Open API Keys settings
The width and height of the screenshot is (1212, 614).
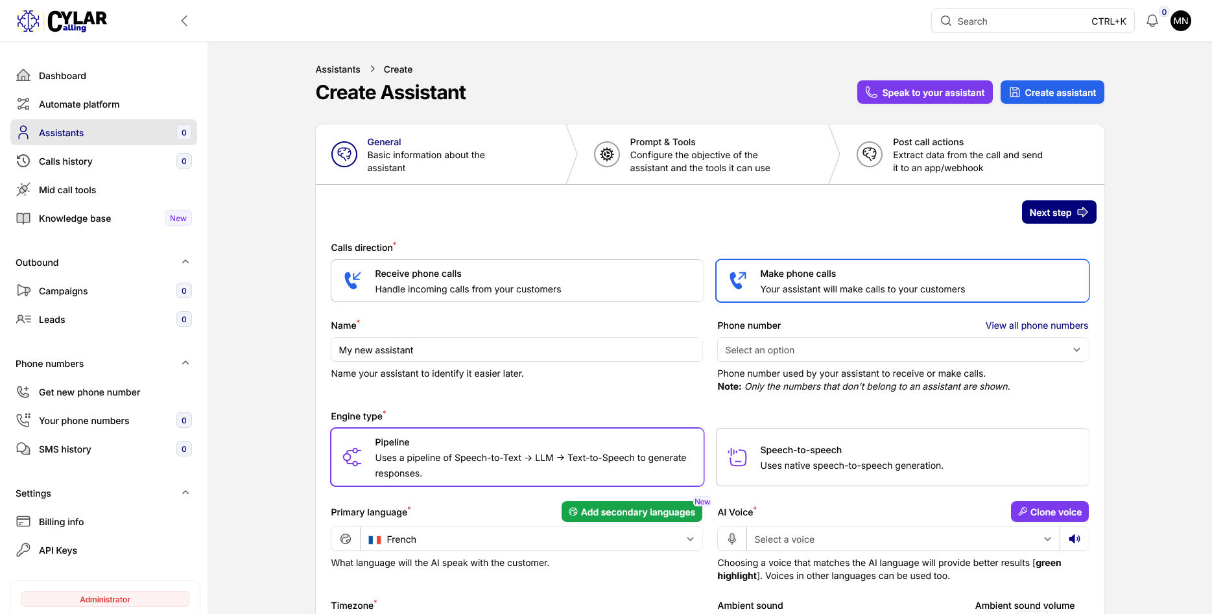coord(104,550)
